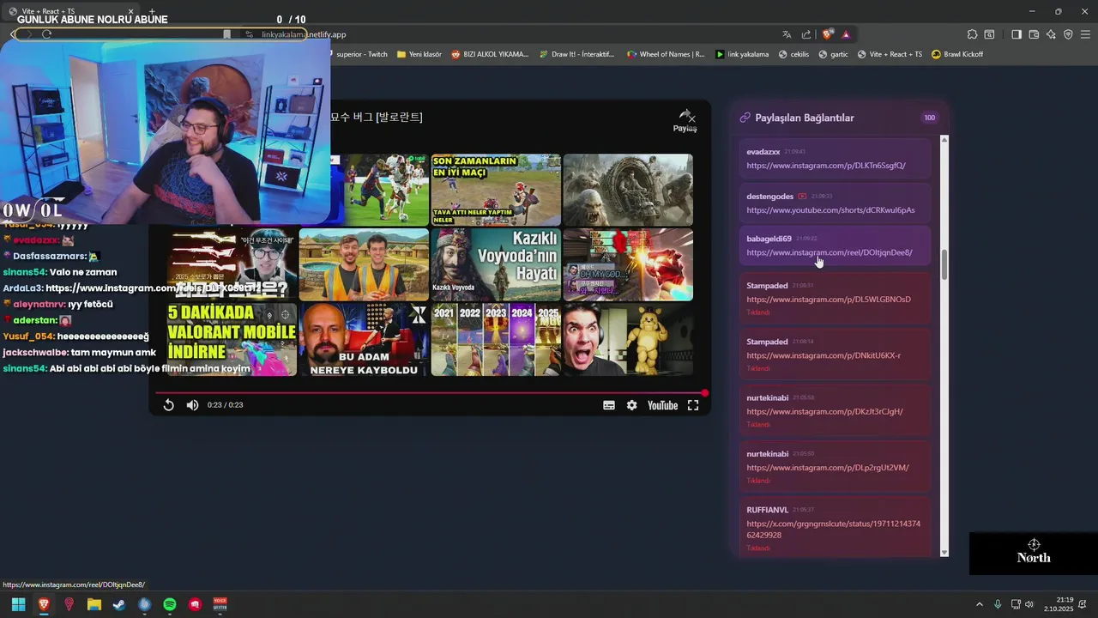Click the YouTube logo in the player
The width and height of the screenshot is (1098, 618).
click(x=662, y=405)
